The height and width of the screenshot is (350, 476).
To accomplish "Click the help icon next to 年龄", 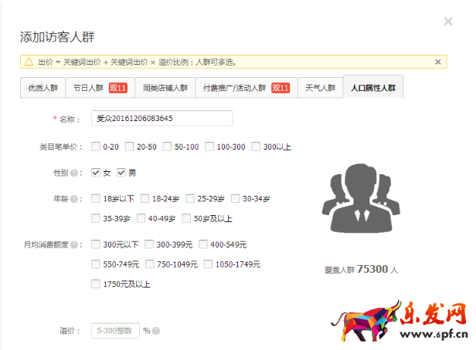I will (x=83, y=199).
